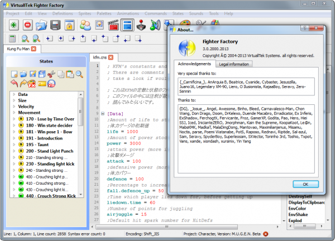335x241 pixels.
Task: Open the Commands menu
Action: pos(156,13)
